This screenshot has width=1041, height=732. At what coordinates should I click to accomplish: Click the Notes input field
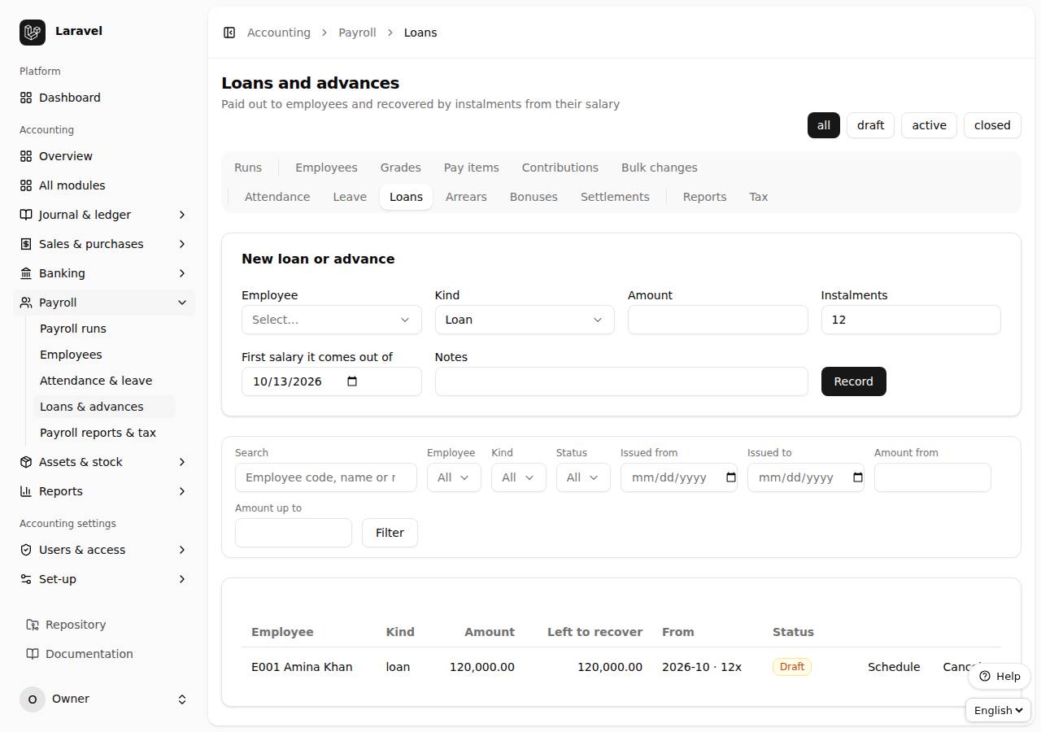621,381
